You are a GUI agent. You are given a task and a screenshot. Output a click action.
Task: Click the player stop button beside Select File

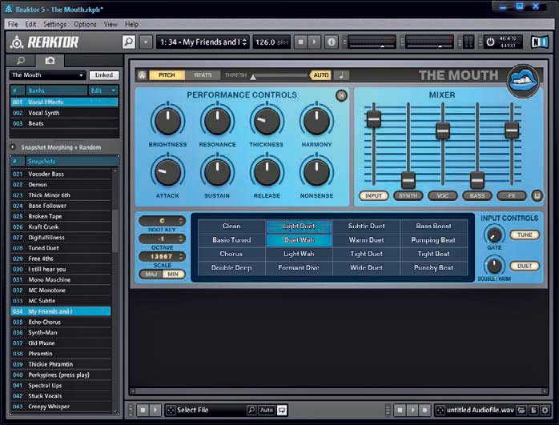(x=143, y=410)
